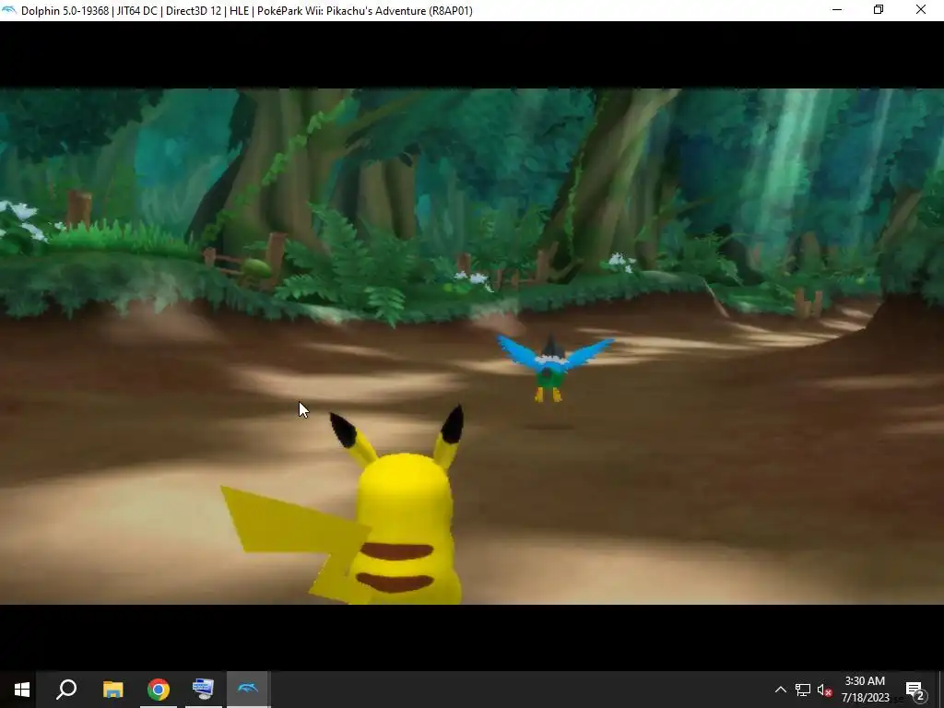Open the network status tray icon
Viewport: 944px width, 708px height.
(x=803, y=690)
